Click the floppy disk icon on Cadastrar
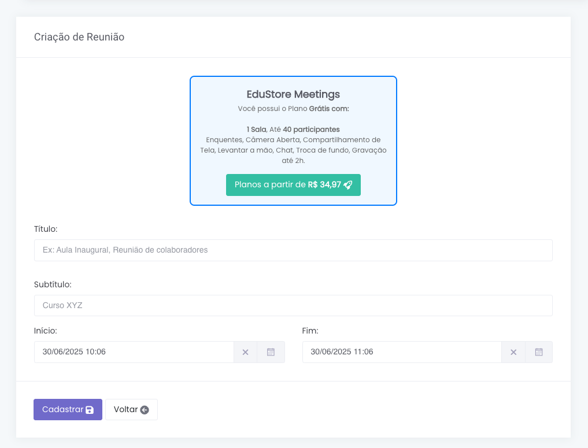Screen dimensions: 588x448 [90, 410]
